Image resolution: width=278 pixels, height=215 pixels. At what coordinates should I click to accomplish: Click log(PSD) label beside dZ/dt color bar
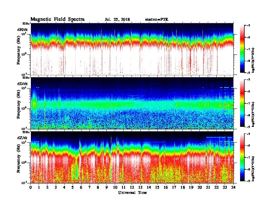[x=253, y=168]
